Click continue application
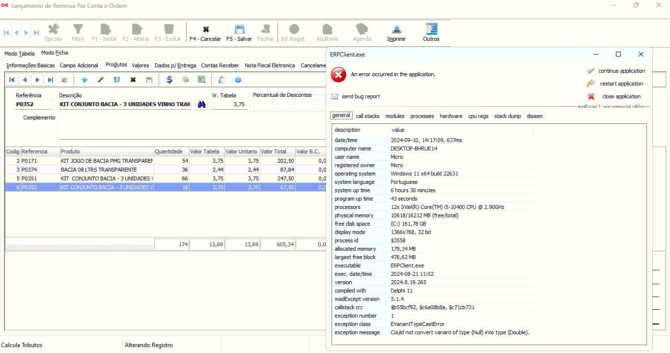Viewport: 670px width, 353px height. click(621, 71)
